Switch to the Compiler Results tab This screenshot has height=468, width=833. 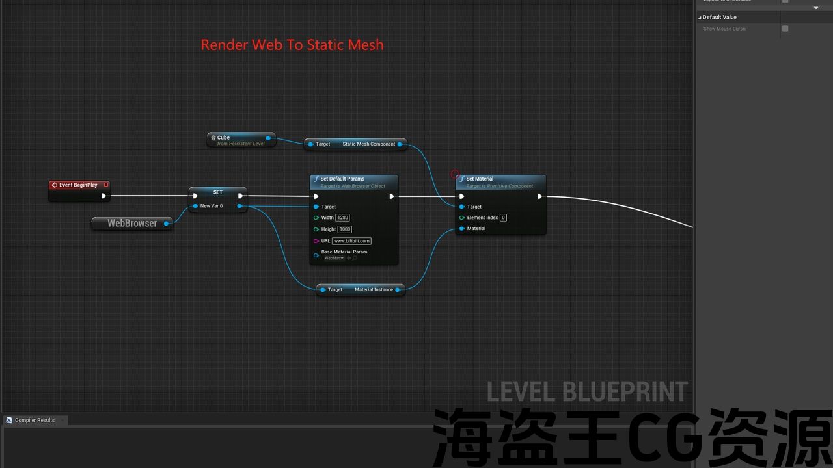34,421
